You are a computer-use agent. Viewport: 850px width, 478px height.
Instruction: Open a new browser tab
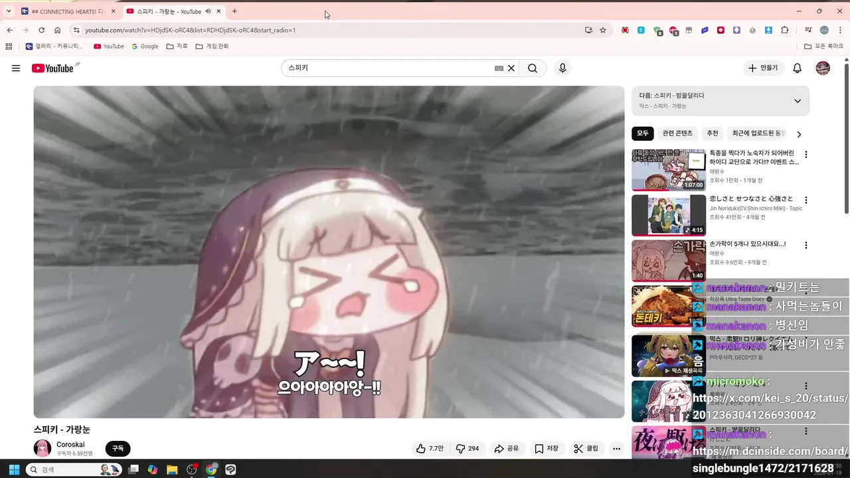click(234, 11)
